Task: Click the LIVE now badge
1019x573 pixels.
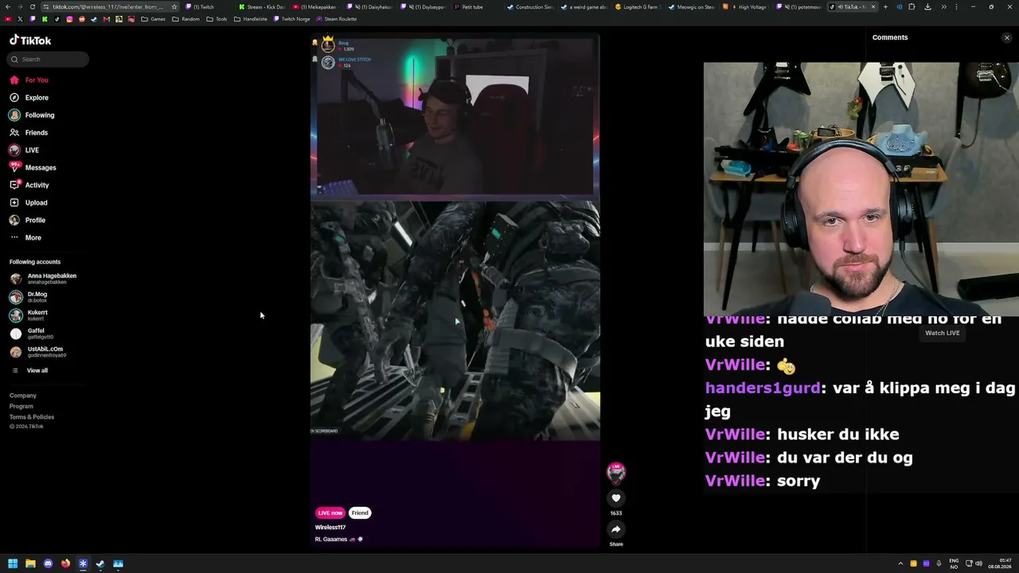Action: coord(330,513)
